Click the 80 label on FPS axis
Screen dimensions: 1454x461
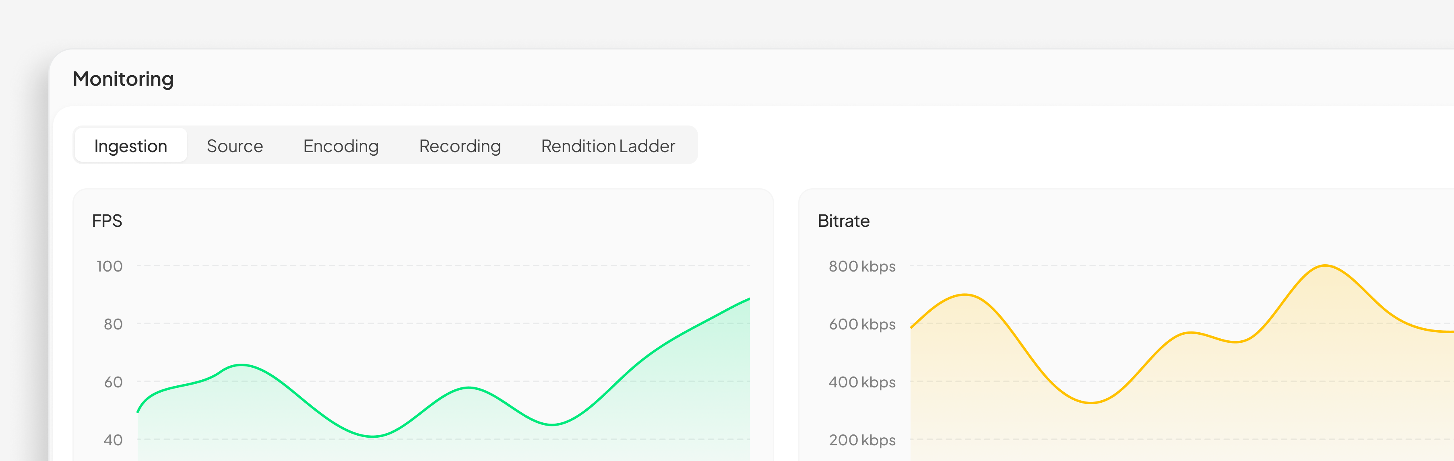pos(113,324)
